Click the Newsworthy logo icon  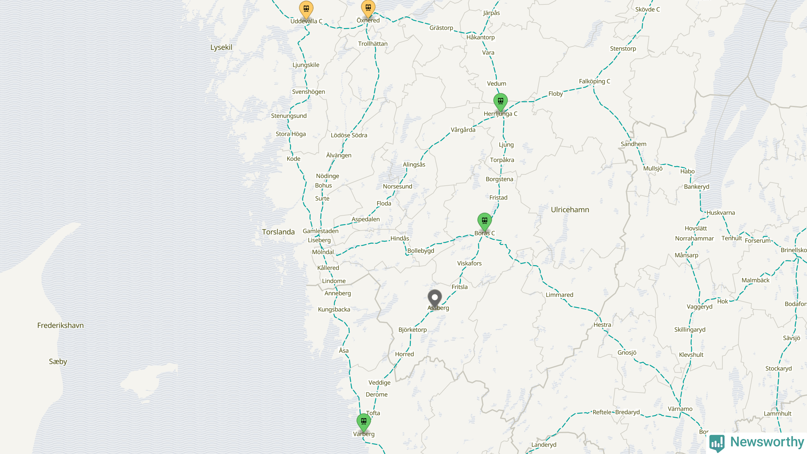717,443
